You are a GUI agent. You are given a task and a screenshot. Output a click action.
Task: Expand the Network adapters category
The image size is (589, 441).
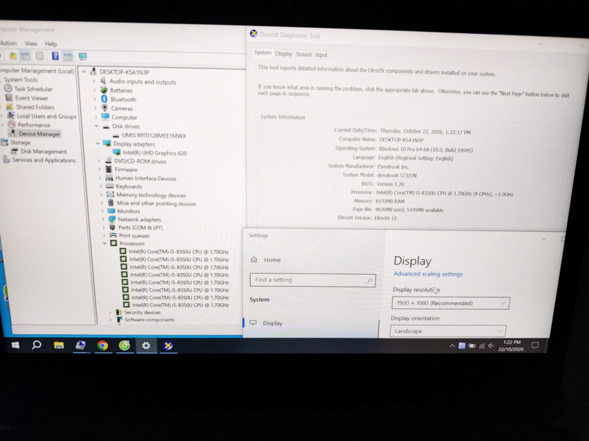103,220
